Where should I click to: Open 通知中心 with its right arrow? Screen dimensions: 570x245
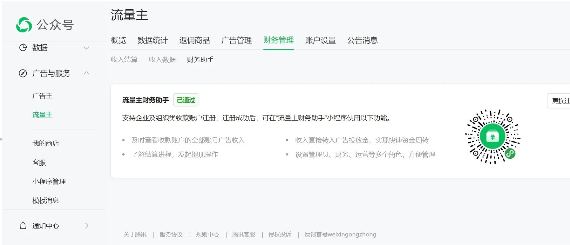point(87,226)
